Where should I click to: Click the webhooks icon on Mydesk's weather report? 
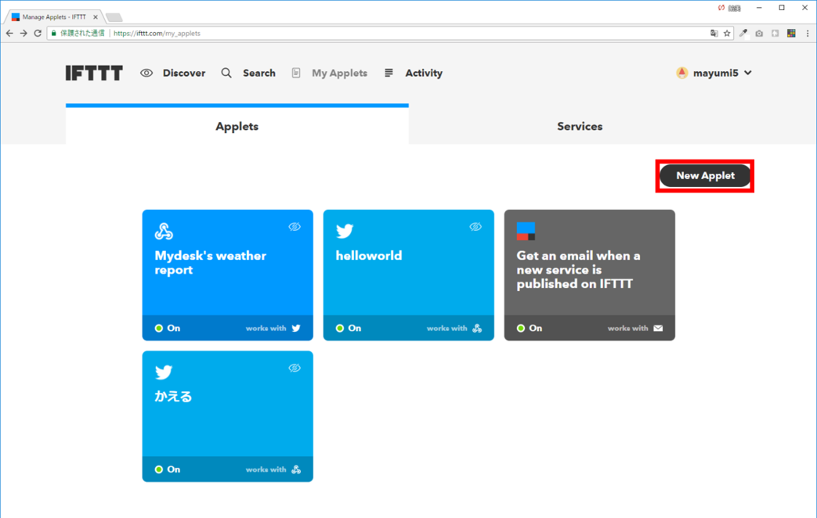(164, 231)
